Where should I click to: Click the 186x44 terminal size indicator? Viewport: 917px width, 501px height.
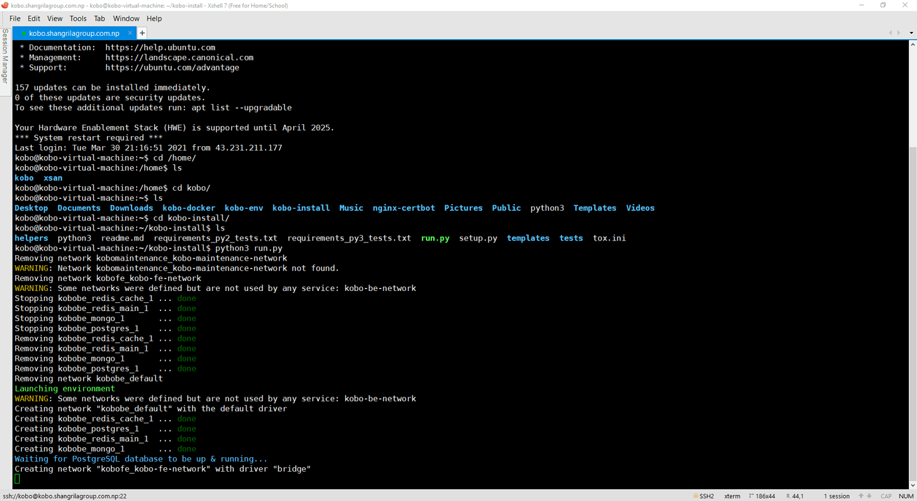point(765,495)
